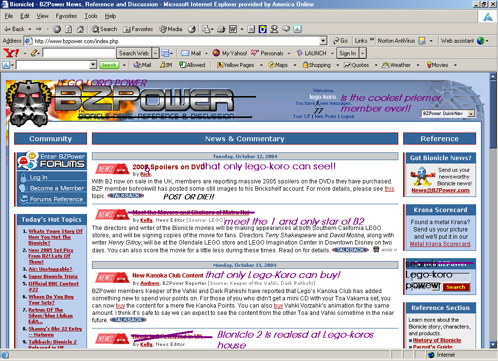This screenshot has height=361, width=498.
Task: Click the Edit with Word icon
Action: click(x=233, y=29)
